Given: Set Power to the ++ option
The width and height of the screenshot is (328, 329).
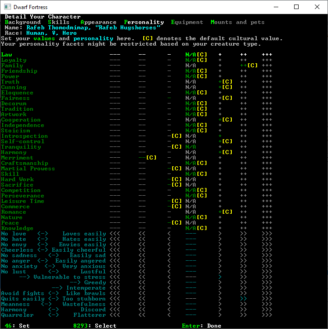Looking at the screenshot, I should [x=244, y=76].
